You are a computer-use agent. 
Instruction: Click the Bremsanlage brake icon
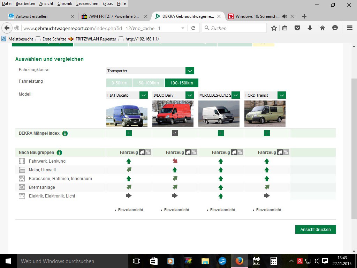22,187
